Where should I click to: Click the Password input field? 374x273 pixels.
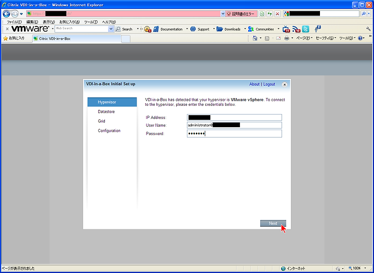click(234, 133)
